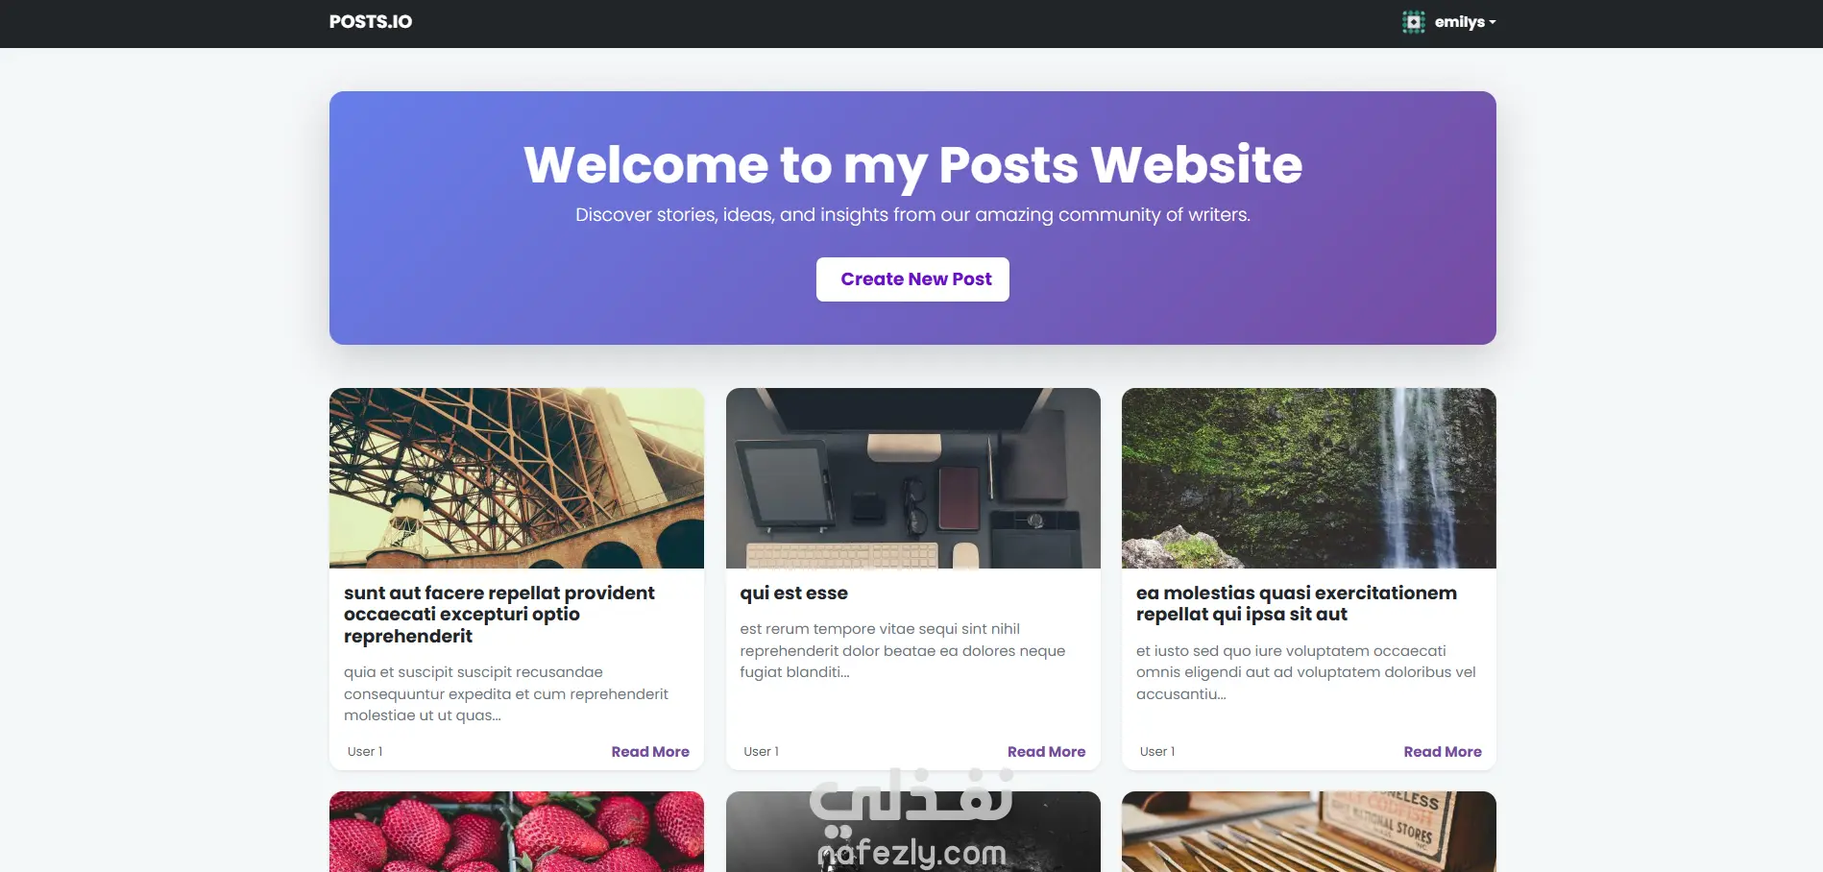This screenshot has height=872, width=1823.
Task: Open the waterfall post thumbnail
Action: point(1309,478)
